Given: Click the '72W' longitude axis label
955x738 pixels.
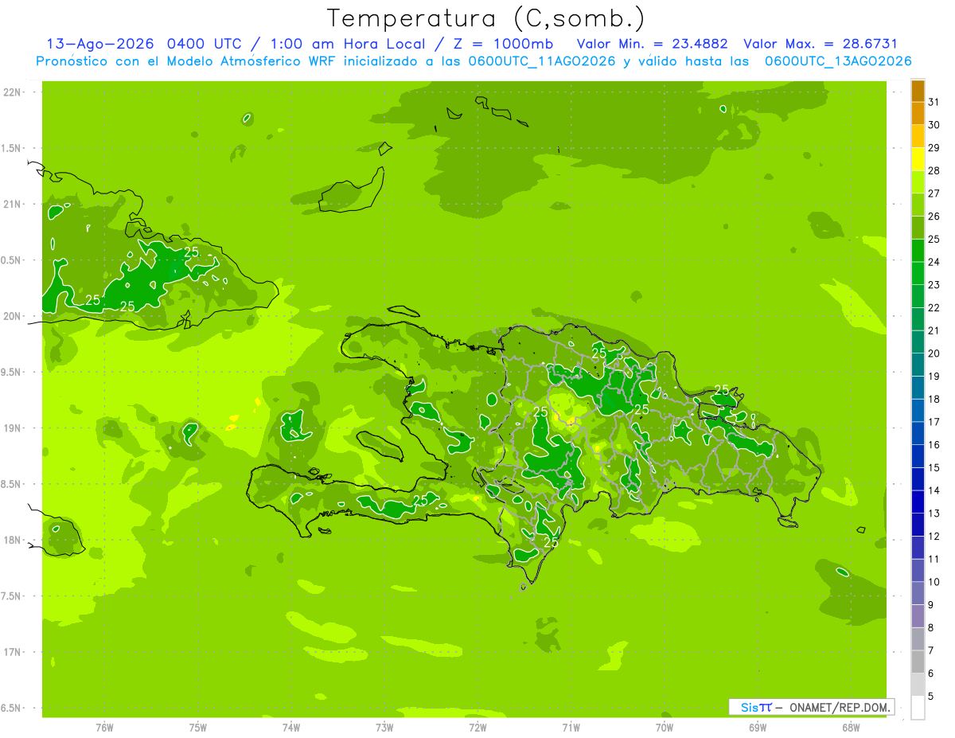Looking at the screenshot, I should [x=477, y=728].
